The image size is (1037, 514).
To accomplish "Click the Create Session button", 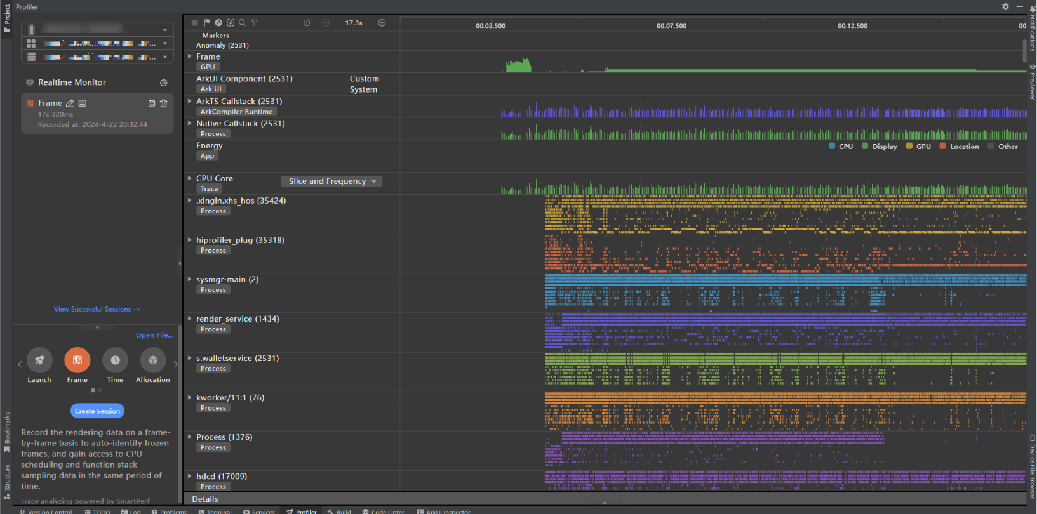I will (97, 411).
